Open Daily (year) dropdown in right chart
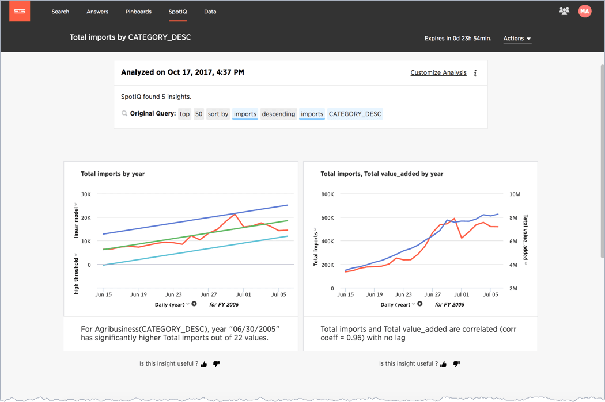This screenshot has width=605, height=402. pyautogui.click(x=414, y=304)
